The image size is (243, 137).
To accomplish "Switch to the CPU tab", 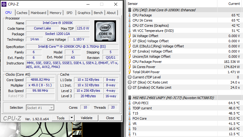I will point(8,12).
